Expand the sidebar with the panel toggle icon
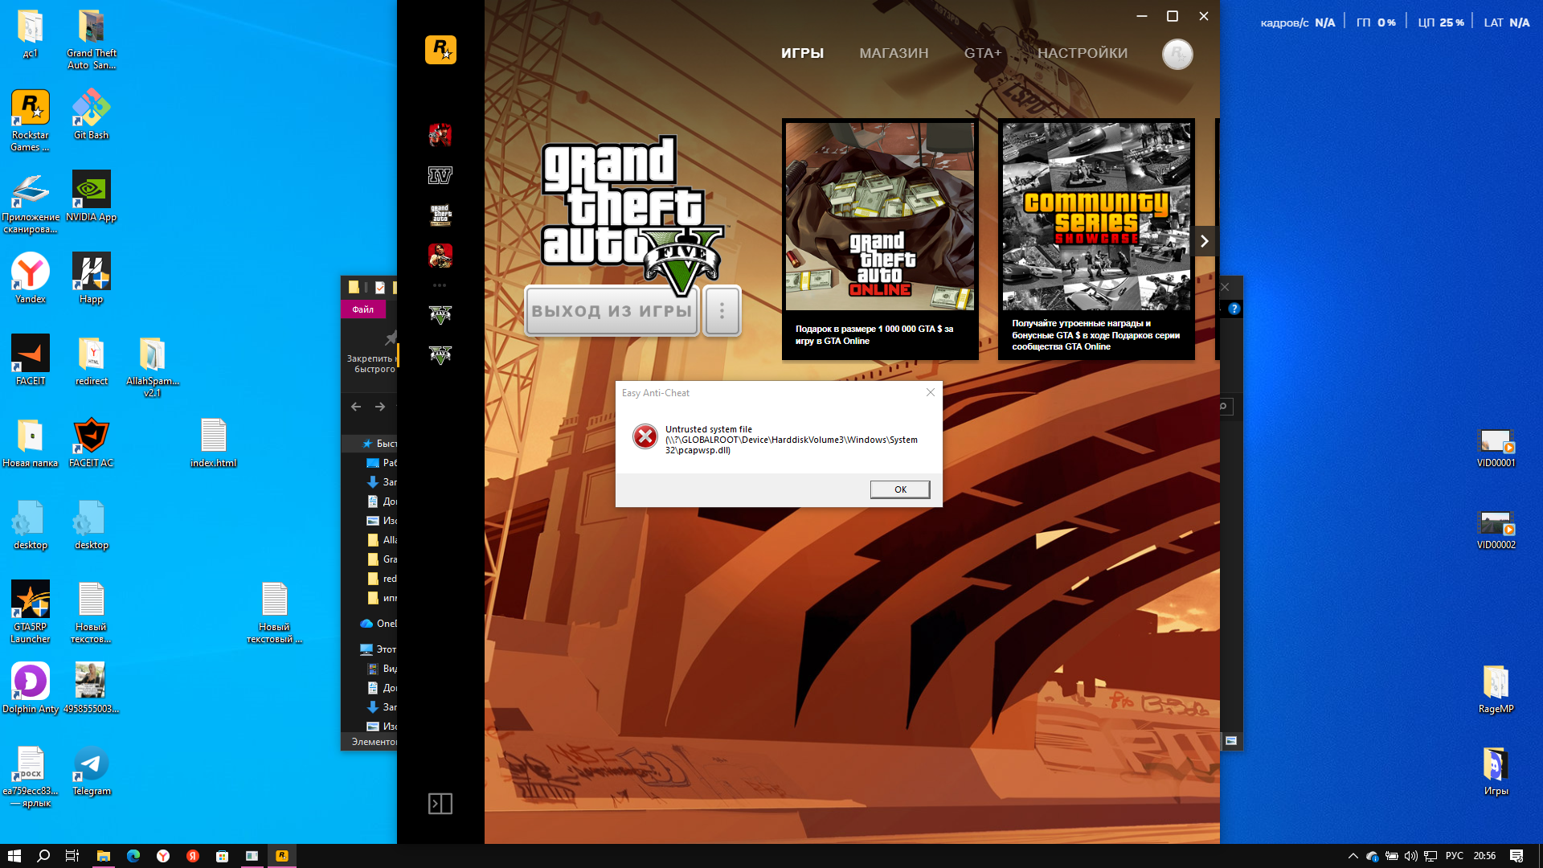 pyautogui.click(x=440, y=804)
